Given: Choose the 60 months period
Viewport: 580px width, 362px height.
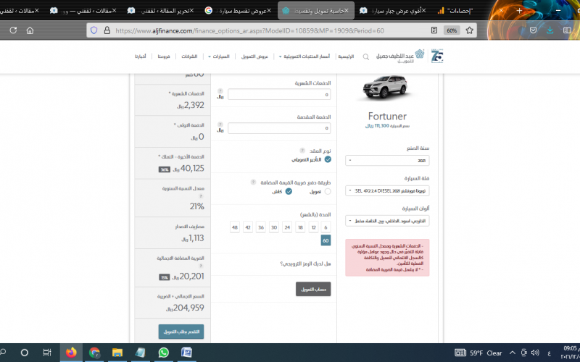Looking at the screenshot, I should pos(326,240).
